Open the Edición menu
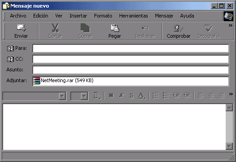The image size is (236, 162). click(41, 16)
